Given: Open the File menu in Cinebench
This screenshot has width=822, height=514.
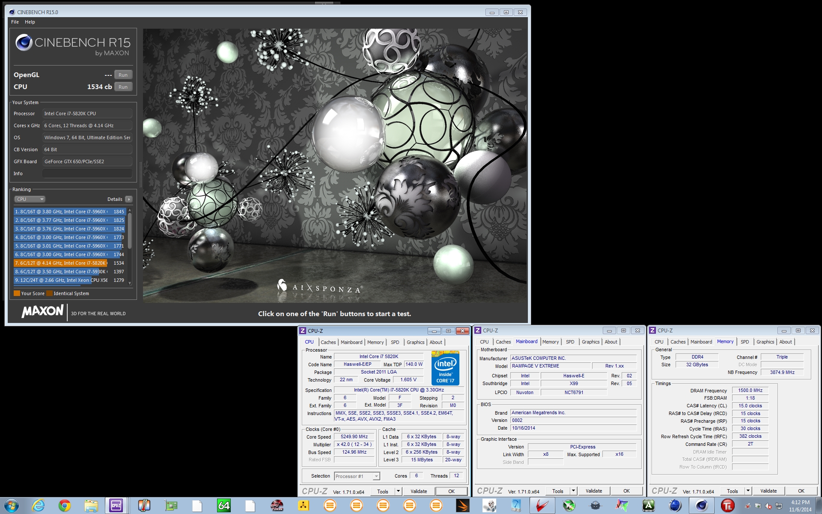Looking at the screenshot, I should click(15, 22).
